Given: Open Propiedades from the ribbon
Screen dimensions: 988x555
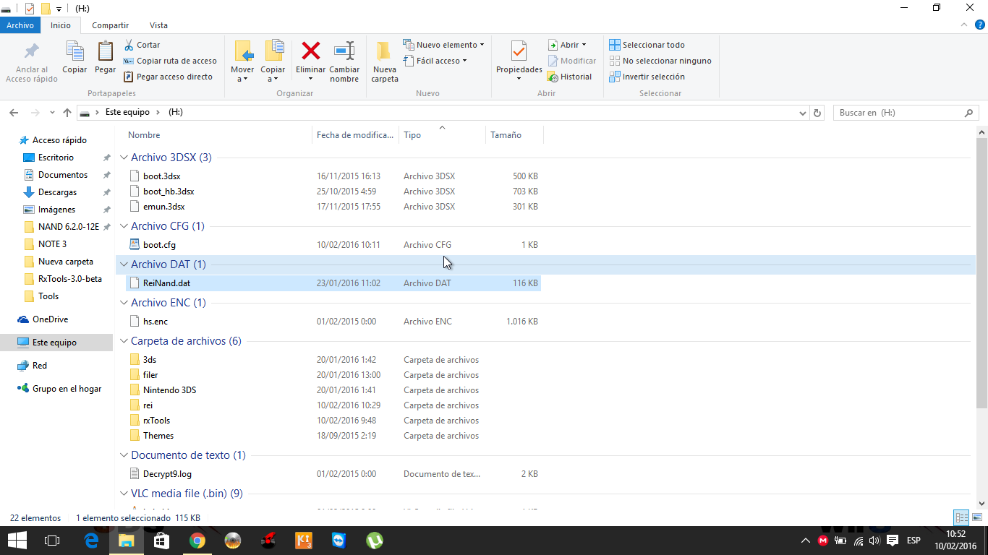Looking at the screenshot, I should click(x=519, y=52).
